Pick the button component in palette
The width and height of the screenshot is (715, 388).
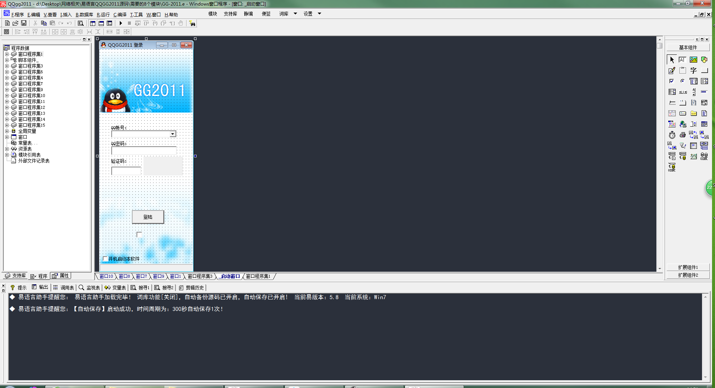coord(704,70)
